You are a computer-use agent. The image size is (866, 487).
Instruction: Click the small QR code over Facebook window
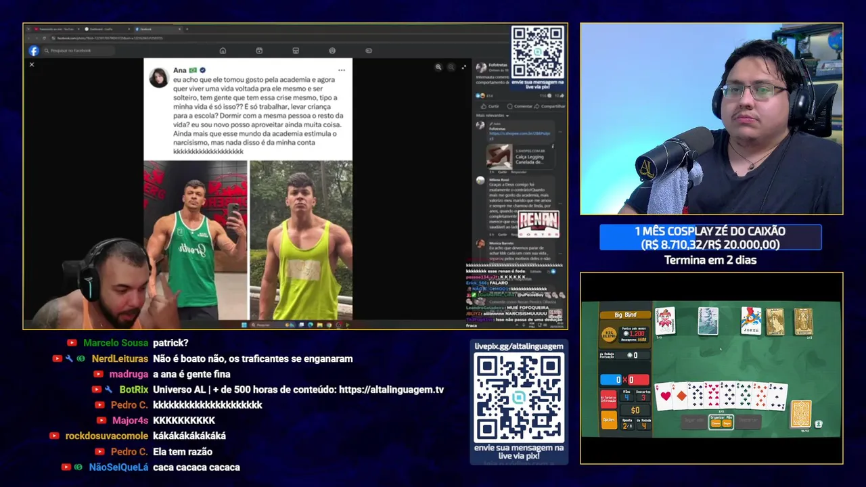pyautogui.click(x=538, y=52)
